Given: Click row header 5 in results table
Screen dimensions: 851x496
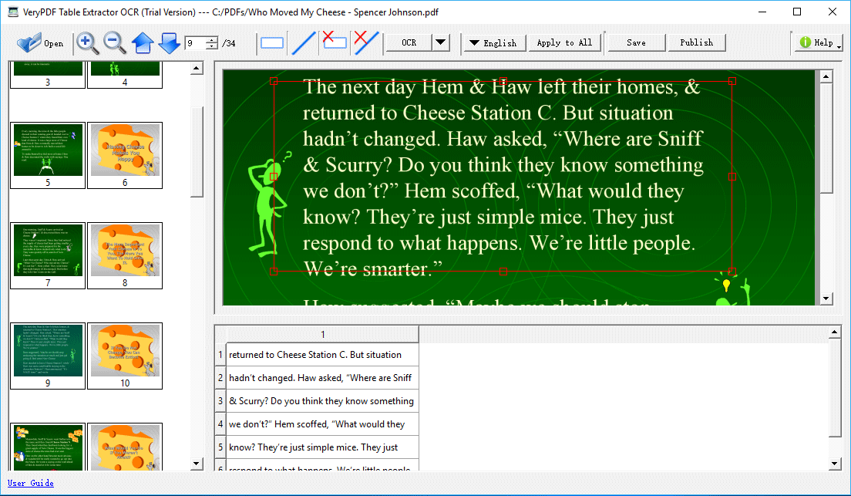Looking at the screenshot, I should [220, 447].
